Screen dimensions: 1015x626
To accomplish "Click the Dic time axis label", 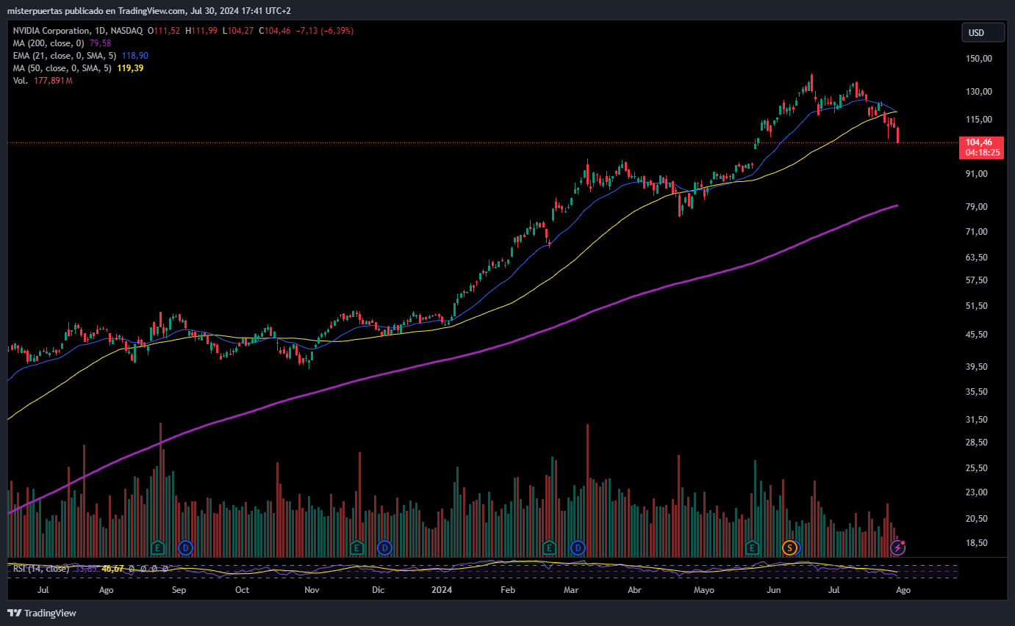I will point(378,590).
